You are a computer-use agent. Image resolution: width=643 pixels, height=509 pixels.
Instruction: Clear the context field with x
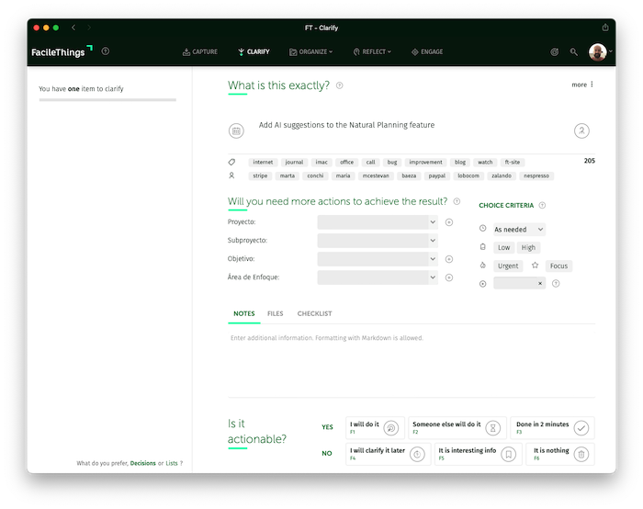click(x=540, y=283)
